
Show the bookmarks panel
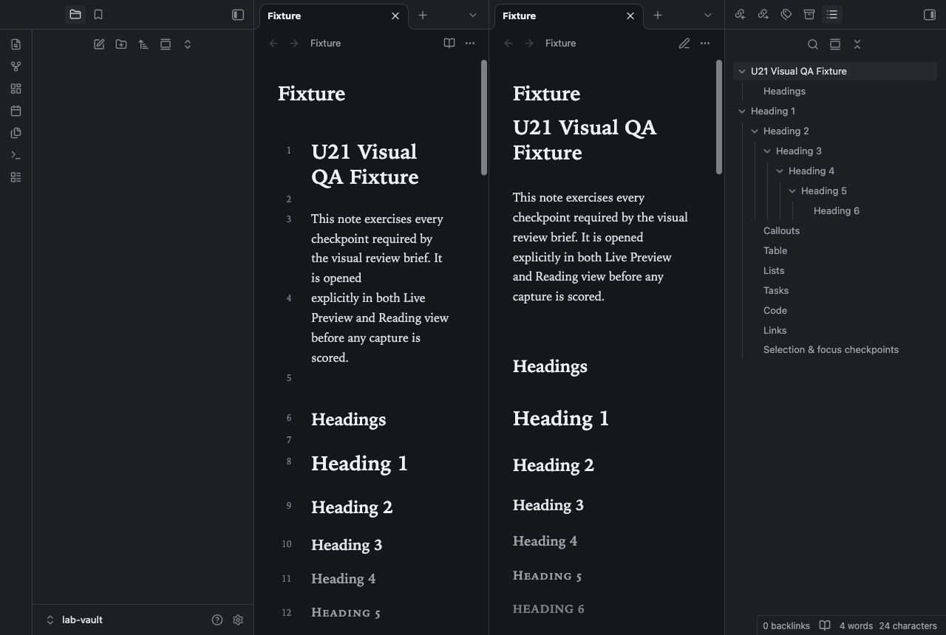click(x=98, y=14)
